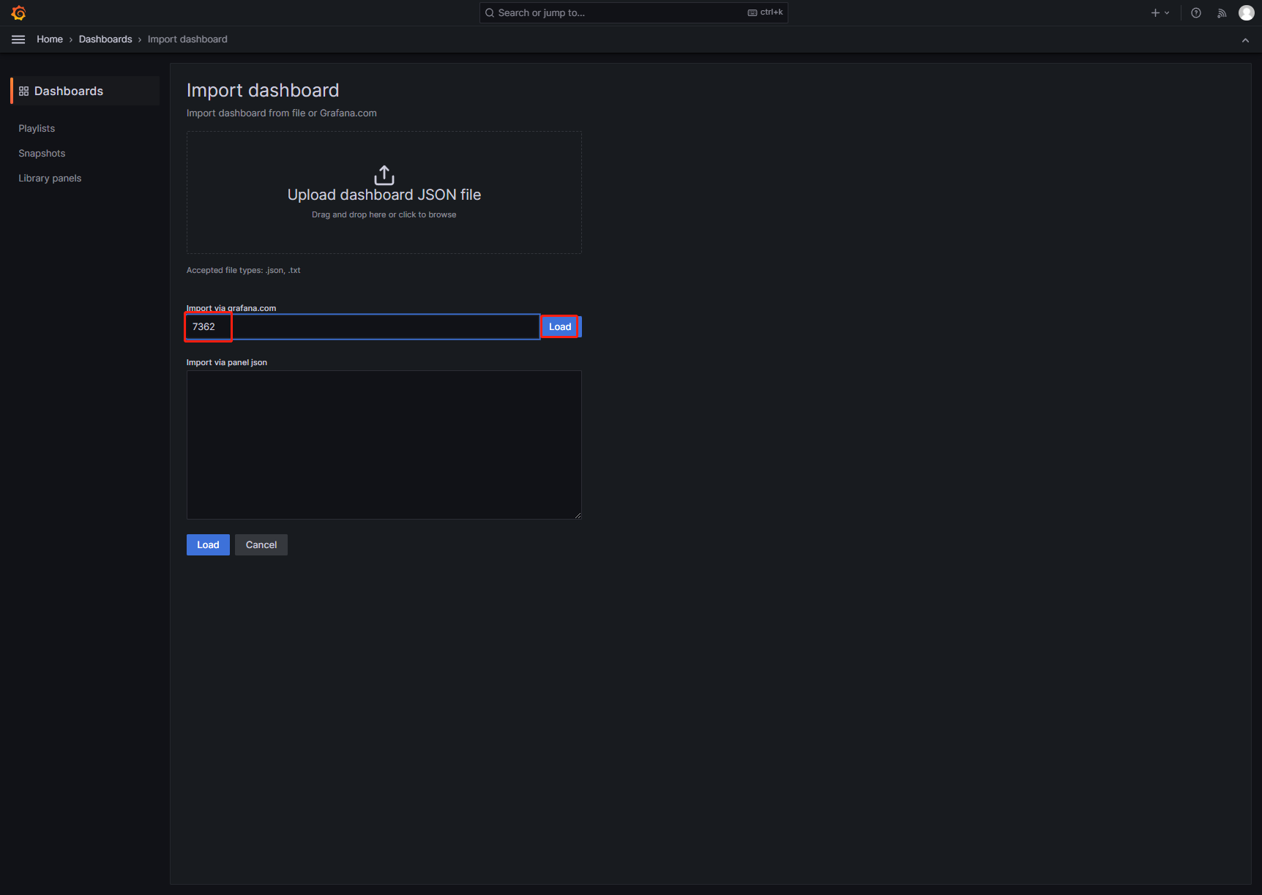Open the help question-mark icon
The image size is (1262, 895).
tap(1196, 13)
